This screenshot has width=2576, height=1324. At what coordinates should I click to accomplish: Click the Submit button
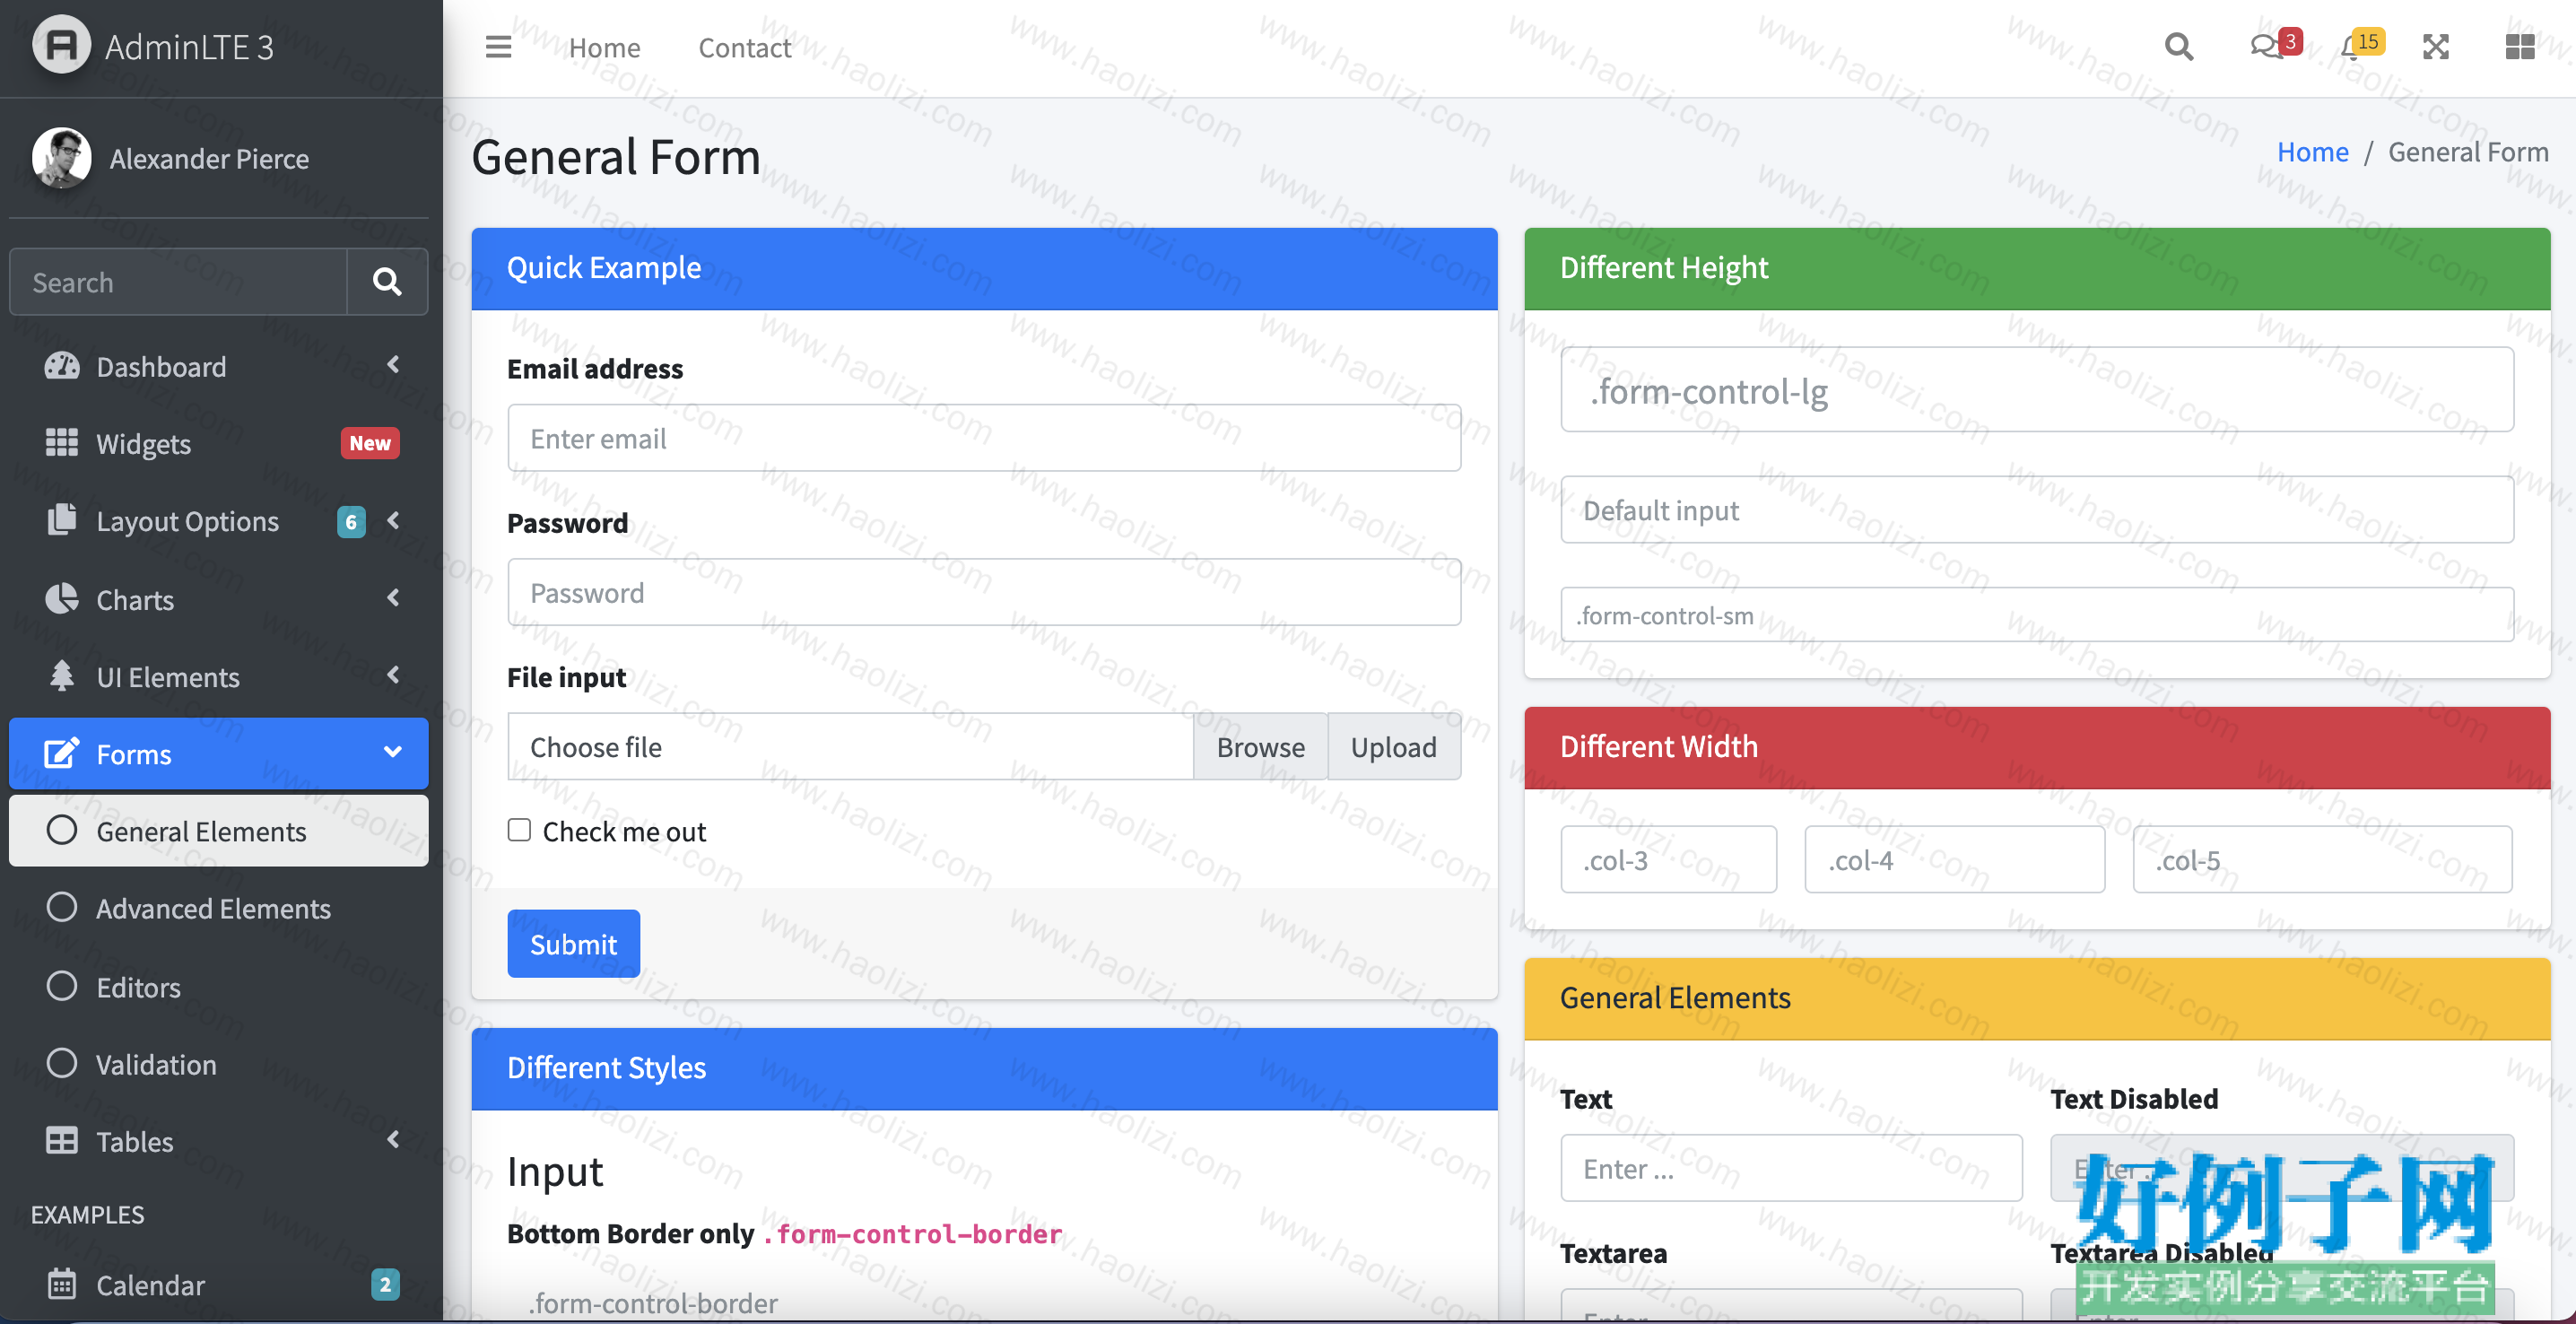573,943
